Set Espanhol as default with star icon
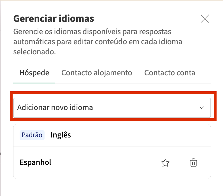Screen dimensions: 223x196 click(x=165, y=163)
